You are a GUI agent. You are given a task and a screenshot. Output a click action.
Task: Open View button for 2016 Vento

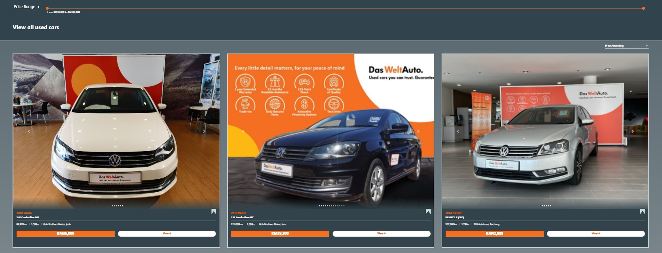click(x=381, y=234)
